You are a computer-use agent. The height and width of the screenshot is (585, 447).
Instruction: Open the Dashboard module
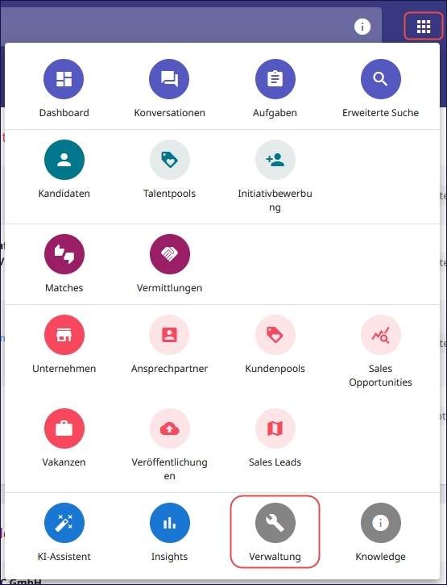(64, 79)
